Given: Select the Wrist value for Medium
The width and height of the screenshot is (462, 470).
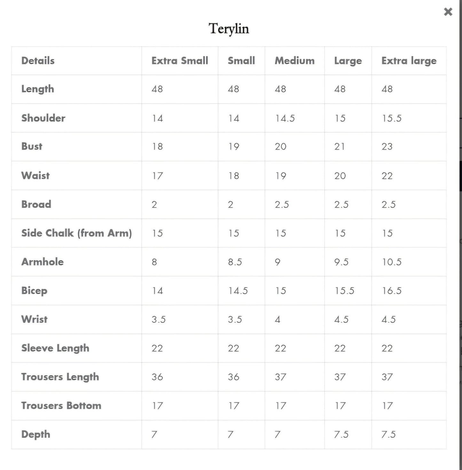Looking at the screenshot, I should [x=278, y=320].
